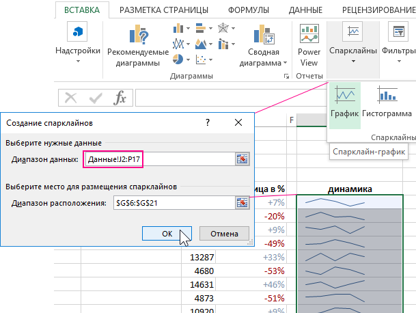Select the -51% cell
416x313 pixels.
[x=251, y=298]
